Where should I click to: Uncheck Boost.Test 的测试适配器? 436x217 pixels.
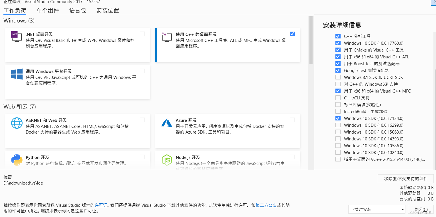[338, 64]
